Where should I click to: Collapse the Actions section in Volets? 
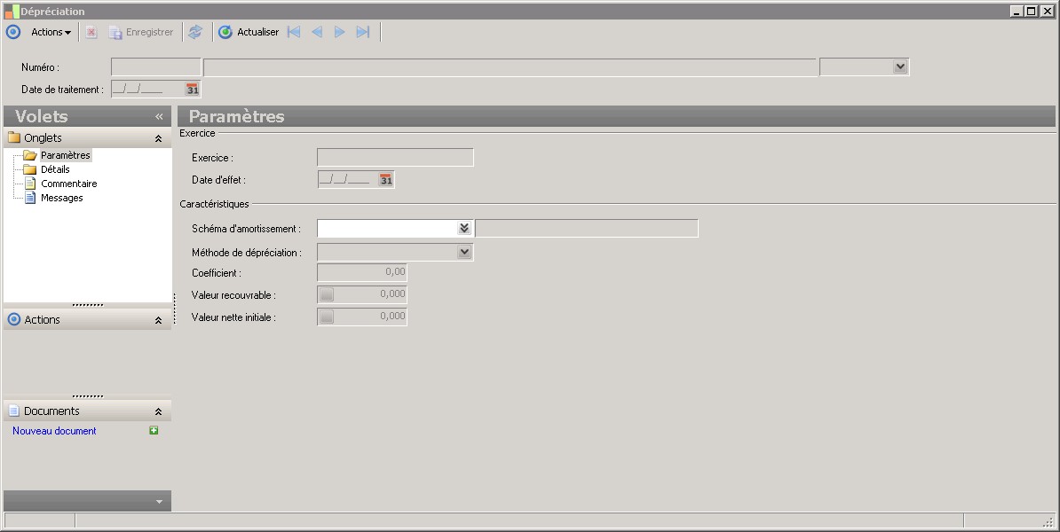(158, 320)
